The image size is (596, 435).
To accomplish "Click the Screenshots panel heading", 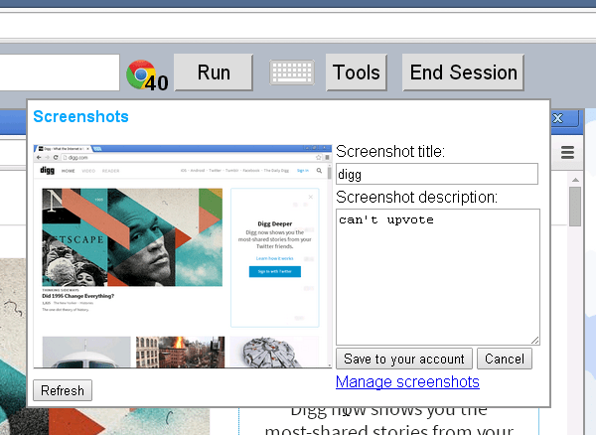I will 81,116.
